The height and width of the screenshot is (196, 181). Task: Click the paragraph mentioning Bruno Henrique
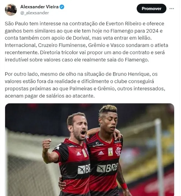pyautogui.click(x=85, y=85)
